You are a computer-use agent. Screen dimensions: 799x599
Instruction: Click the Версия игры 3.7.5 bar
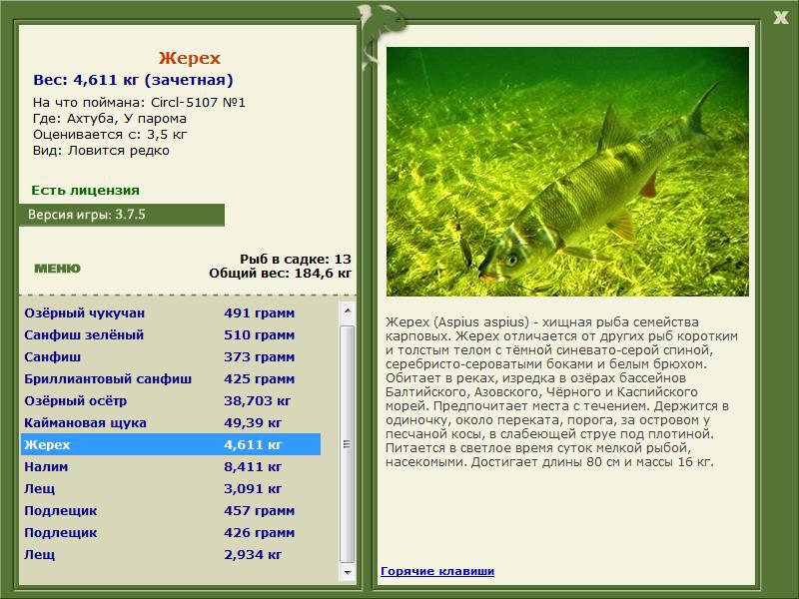(122, 215)
